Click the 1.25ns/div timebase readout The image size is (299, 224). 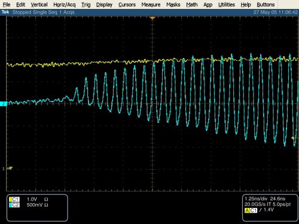tap(256, 199)
